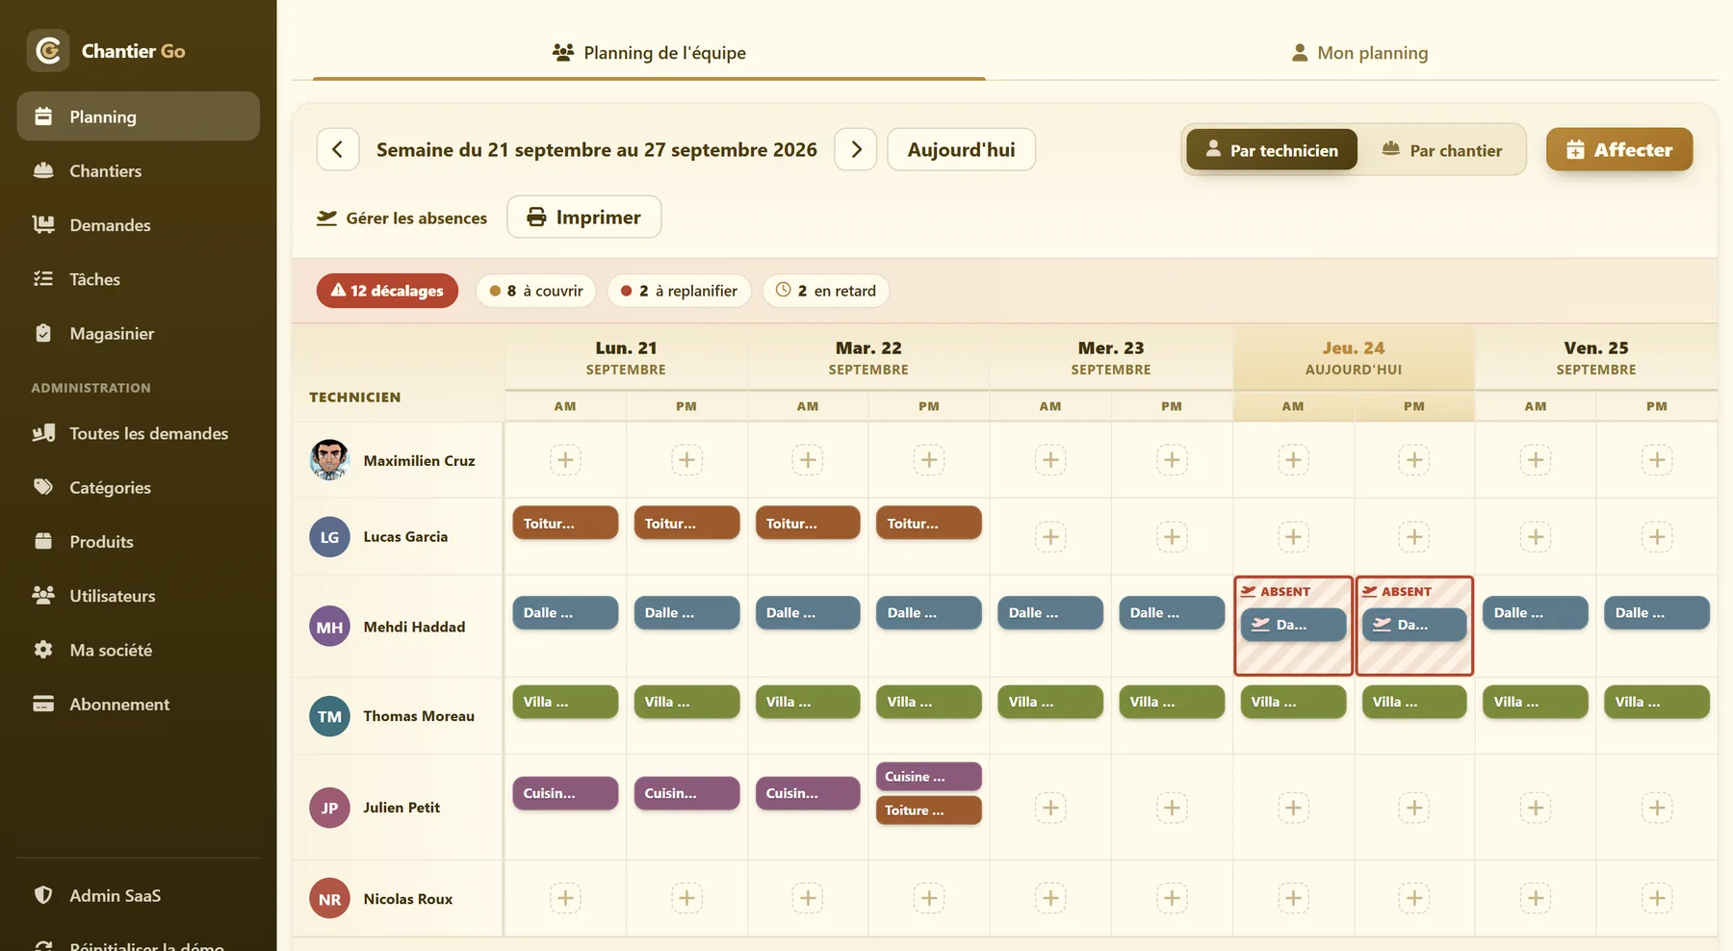
Task: Select the Planning de l'équipe tab
Action: coord(649,53)
